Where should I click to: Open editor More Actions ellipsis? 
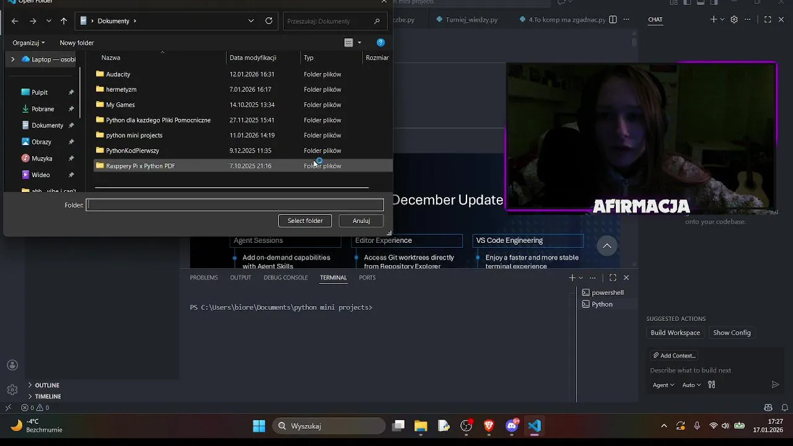pos(626,20)
